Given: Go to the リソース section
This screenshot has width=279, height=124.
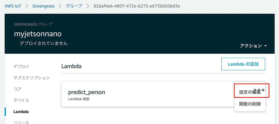Looking at the screenshot, I should (21, 122).
